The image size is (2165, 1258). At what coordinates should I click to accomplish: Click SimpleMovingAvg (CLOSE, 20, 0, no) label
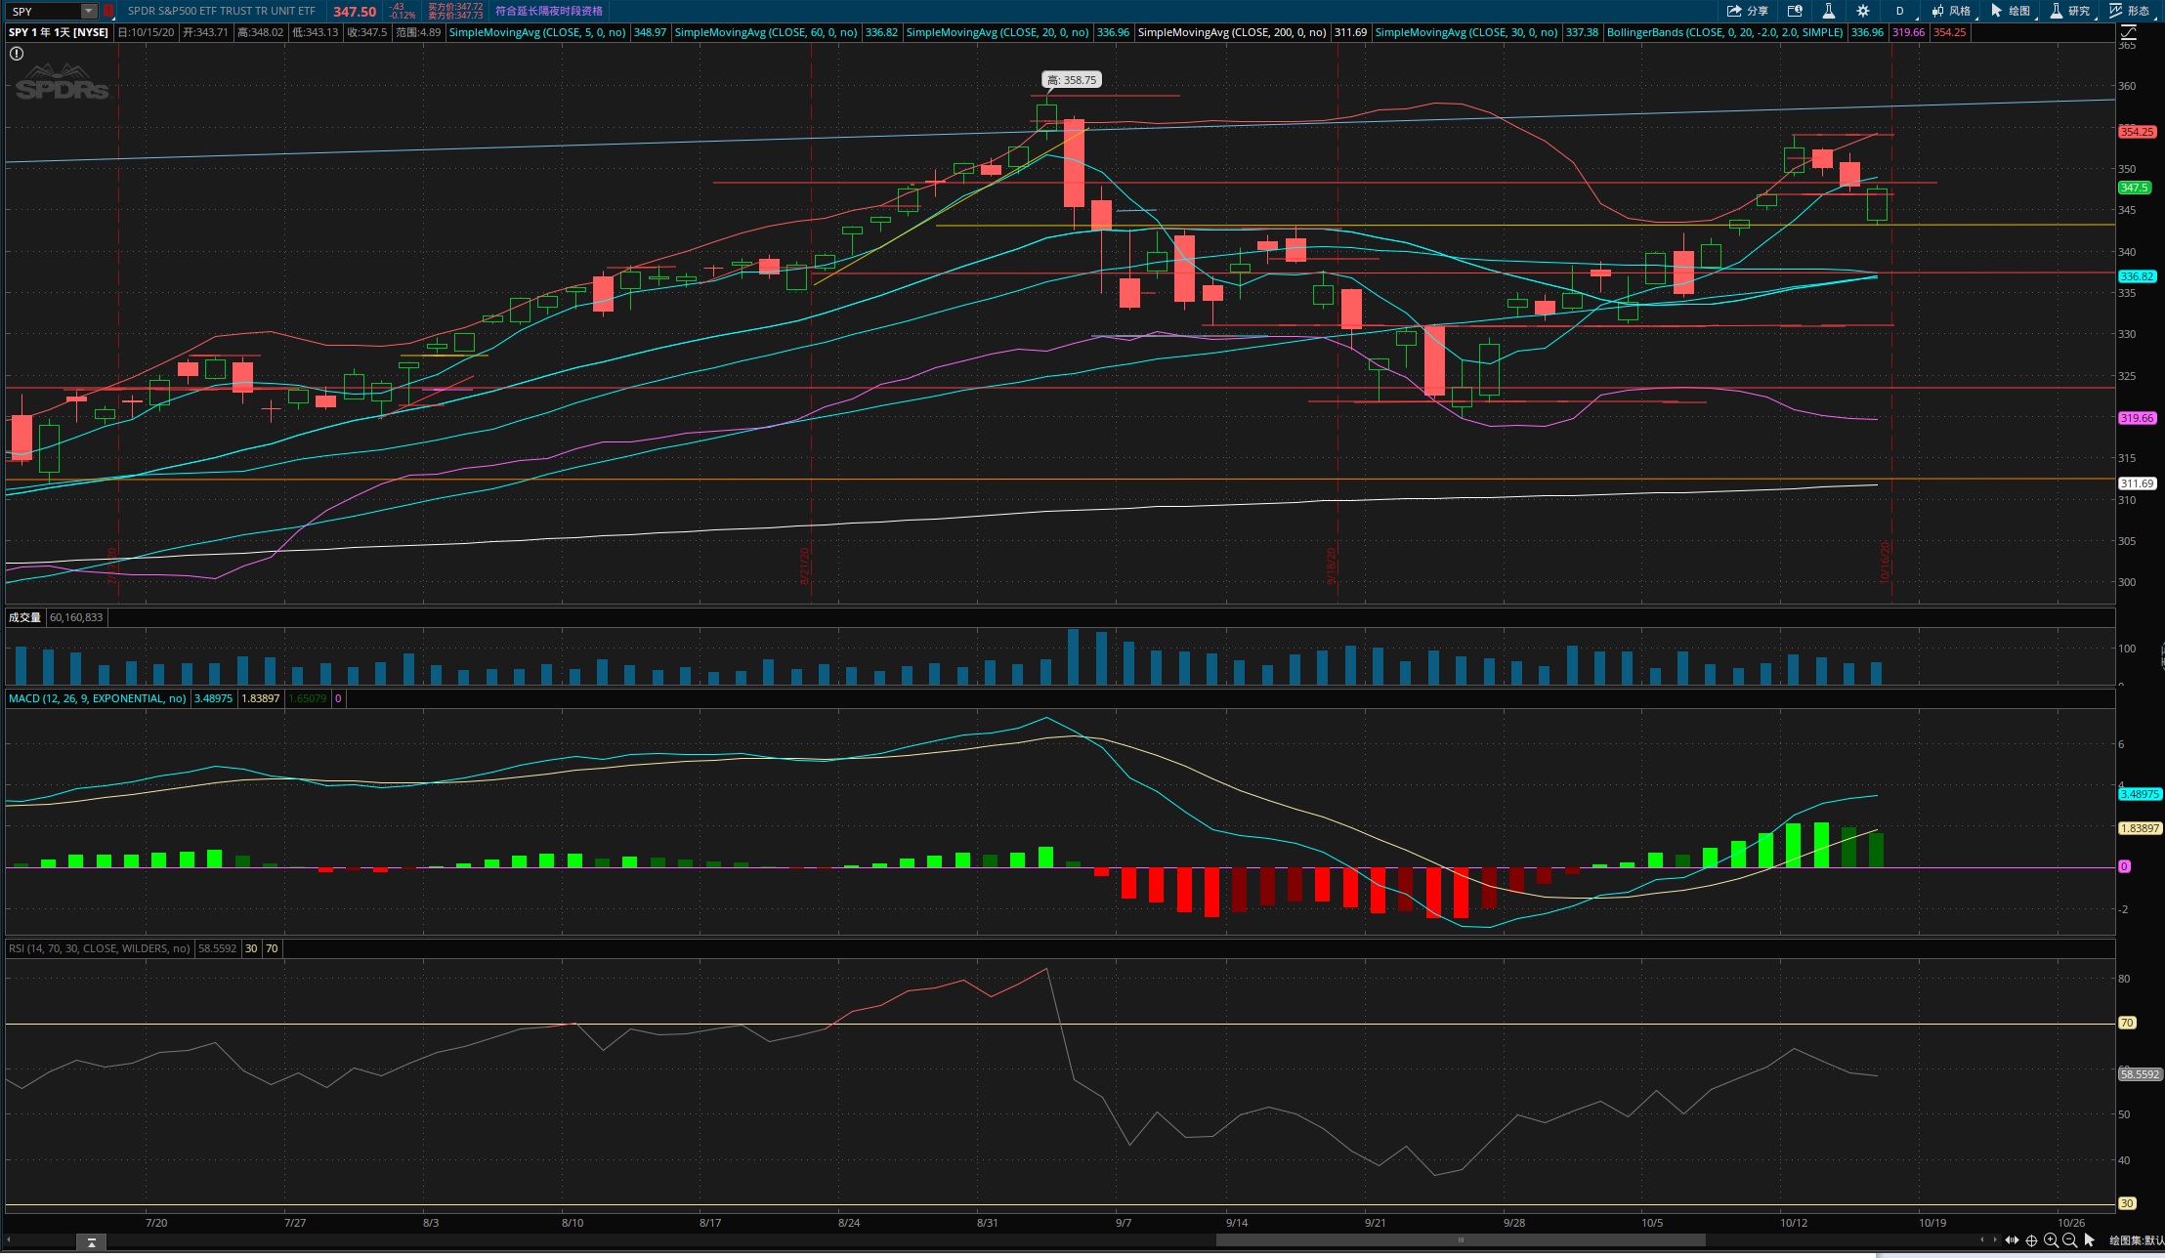point(998,32)
